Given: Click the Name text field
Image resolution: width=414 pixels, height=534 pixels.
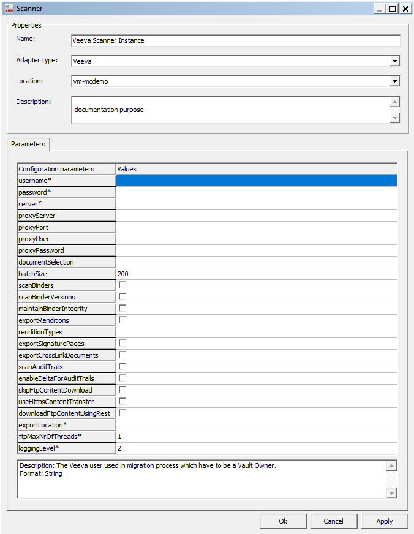Looking at the screenshot, I should [235, 40].
